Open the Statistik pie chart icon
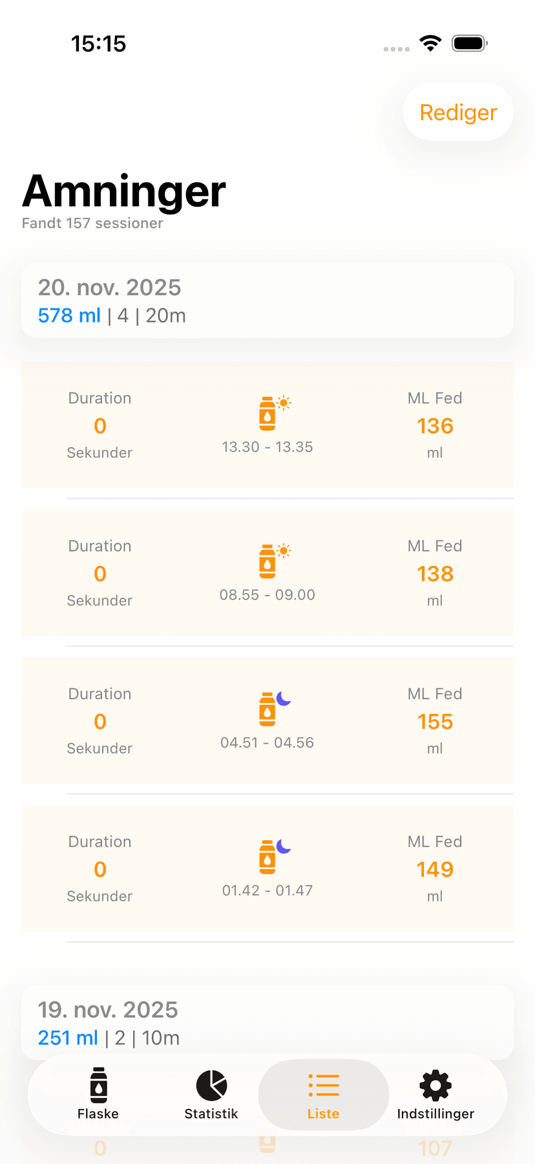This screenshot has height=1164, width=535. 211,1084
